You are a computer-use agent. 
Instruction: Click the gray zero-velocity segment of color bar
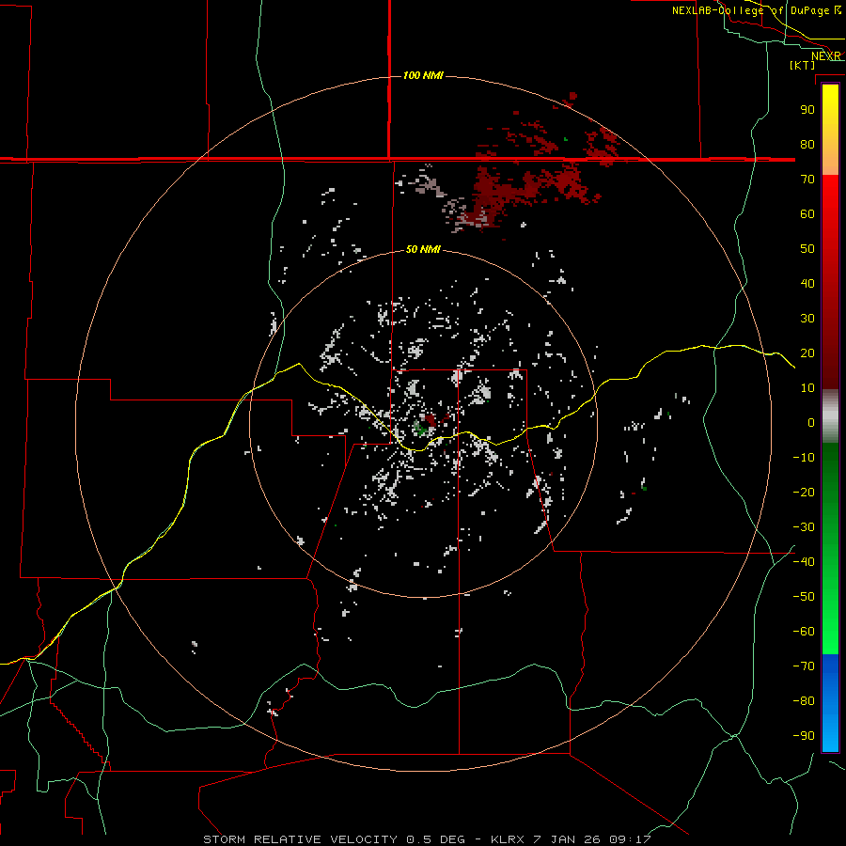830,416
